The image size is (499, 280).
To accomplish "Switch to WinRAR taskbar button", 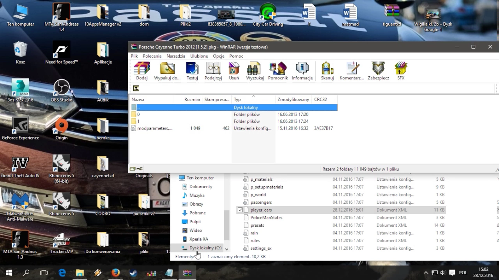I will [x=188, y=273].
